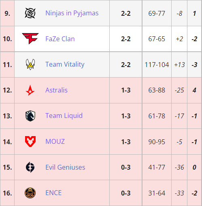Follow the Evil Geniuses link
The image size is (202, 206).
coord(65,167)
